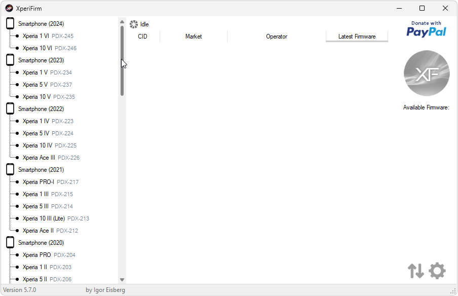The width and height of the screenshot is (458, 296).
Task: Click the device list scrollbar up arrow
Action: (x=122, y=21)
